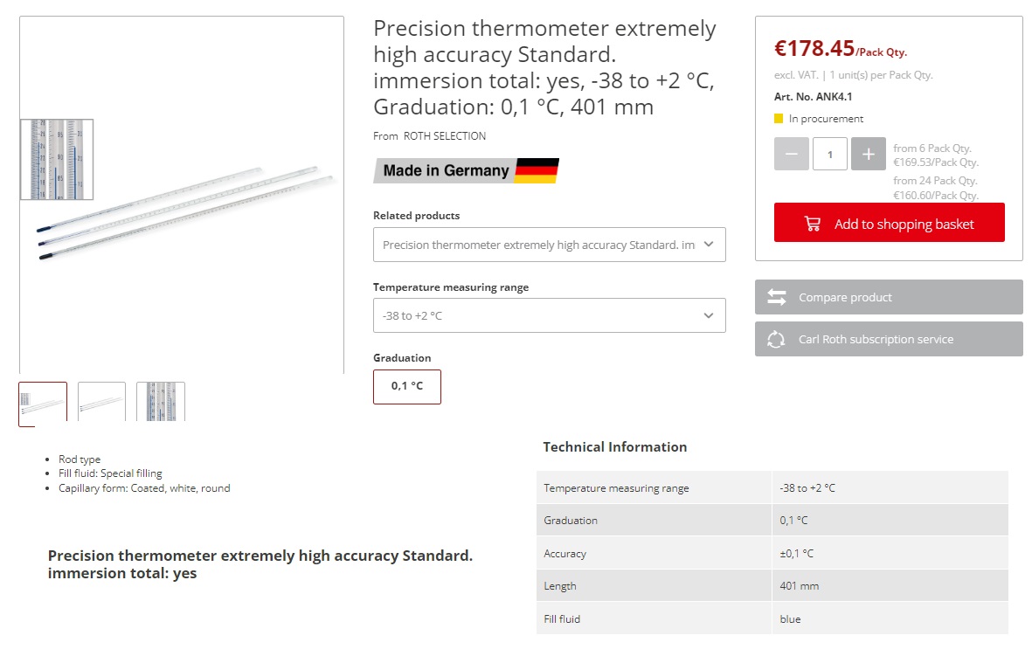
Task: Open the Temperature measuring range dropdown
Action: (549, 315)
